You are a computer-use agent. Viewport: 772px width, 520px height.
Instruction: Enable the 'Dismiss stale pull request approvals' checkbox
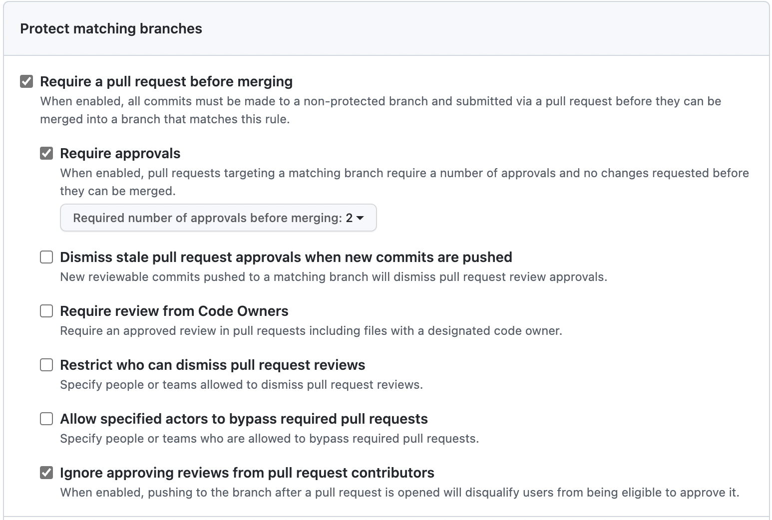(x=46, y=257)
